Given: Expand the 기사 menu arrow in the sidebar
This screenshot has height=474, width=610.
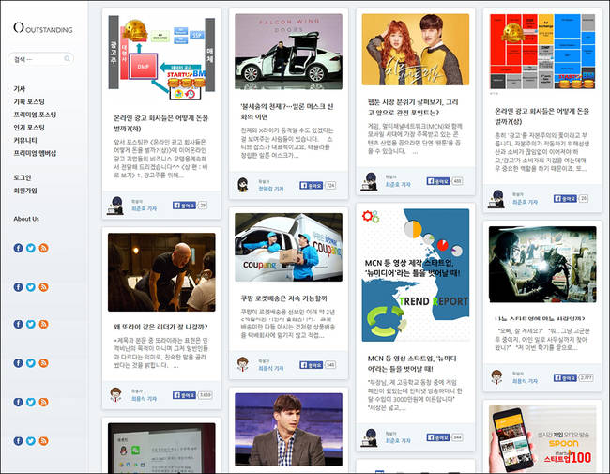Looking at the screenshot, I should point(8,89).
